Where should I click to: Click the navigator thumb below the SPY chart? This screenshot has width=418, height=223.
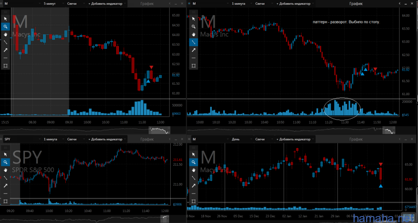tap(165, 219)
